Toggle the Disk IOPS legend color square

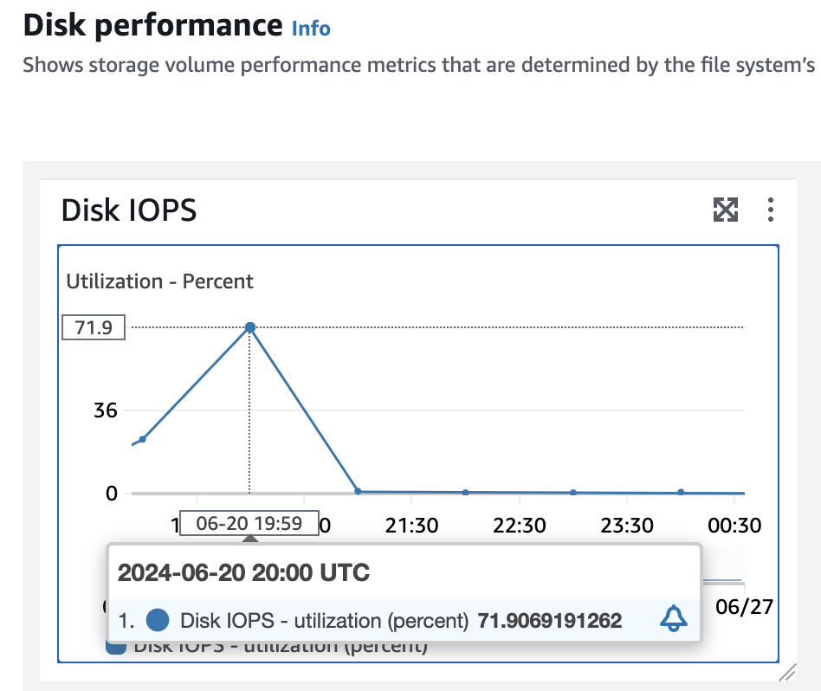(114, 646)
